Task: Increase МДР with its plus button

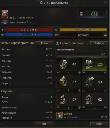Action: click(x=105, y=90)
